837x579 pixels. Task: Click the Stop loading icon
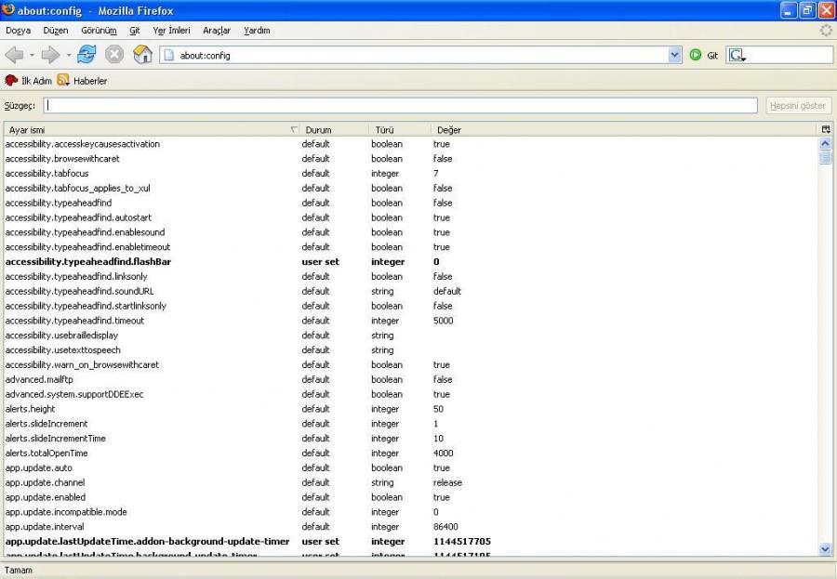tap(114, 55)
